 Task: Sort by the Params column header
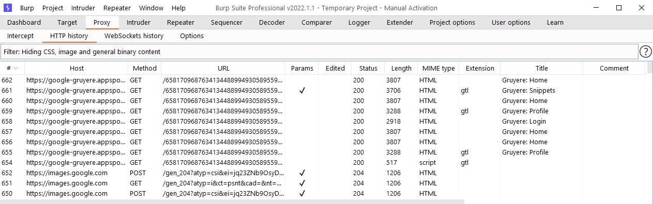pos(302,68)
